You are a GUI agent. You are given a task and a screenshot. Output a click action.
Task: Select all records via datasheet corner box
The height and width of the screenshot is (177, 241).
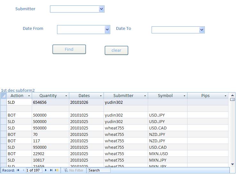4,96
